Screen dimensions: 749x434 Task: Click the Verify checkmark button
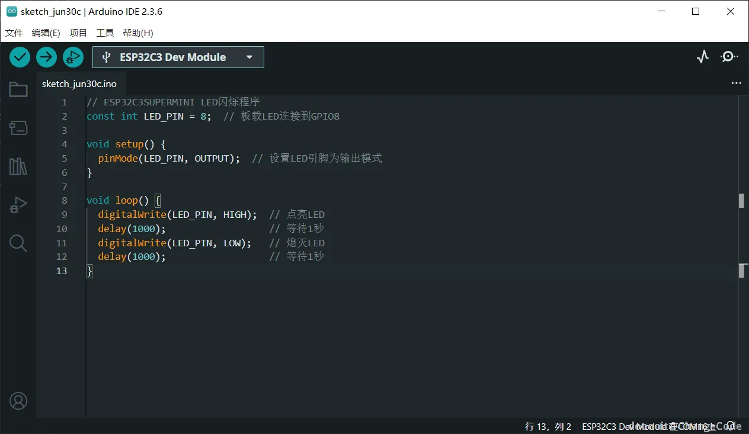pos(20,57)
